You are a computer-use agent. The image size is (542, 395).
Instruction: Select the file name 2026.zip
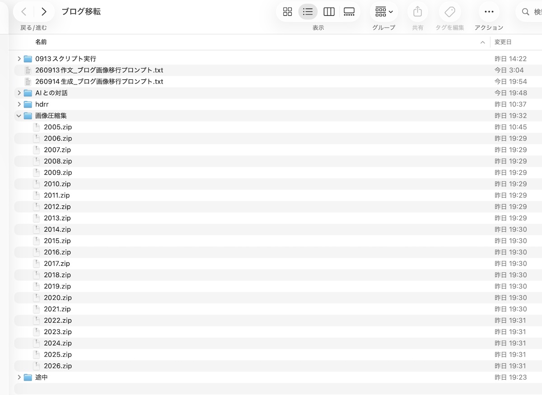(x=58, y=366)
